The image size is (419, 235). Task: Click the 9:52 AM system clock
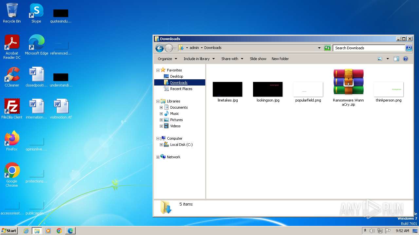pos(402,231)
